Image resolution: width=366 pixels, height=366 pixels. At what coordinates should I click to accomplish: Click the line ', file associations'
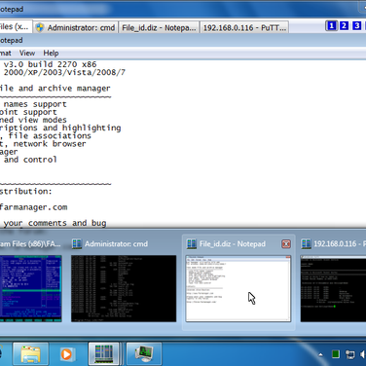pos(46,135)
